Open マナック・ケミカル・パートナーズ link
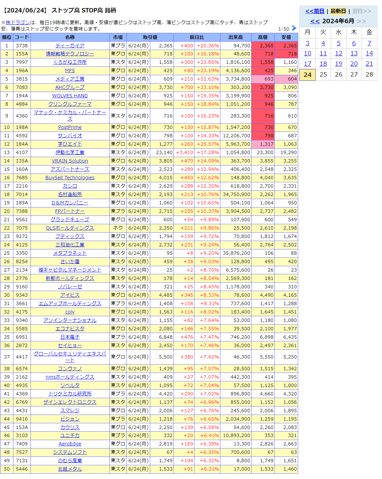Image resolution: width=382 pixels, height=479 pixels. [70, 115]
